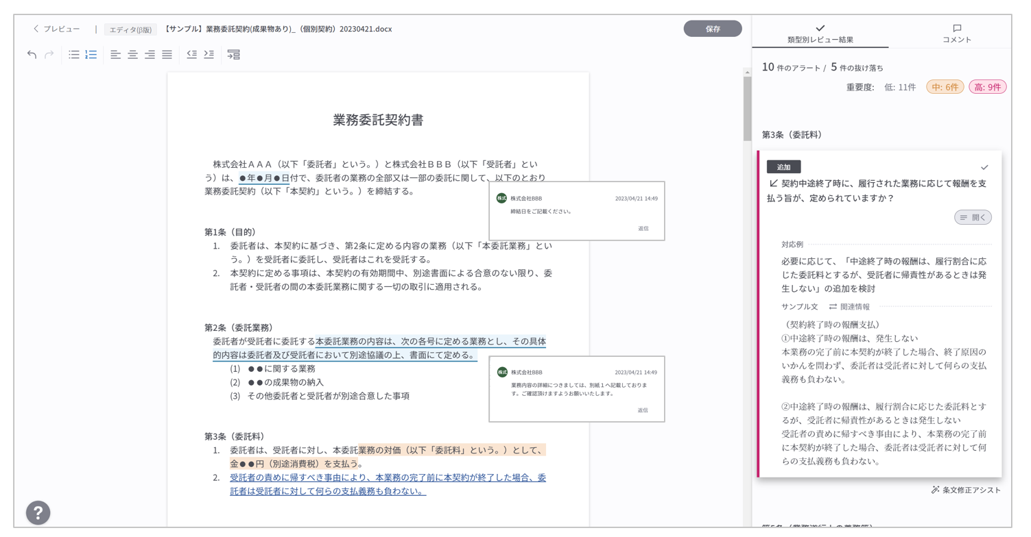Center-align the selected text
1031x537 pixels.
[132, 54]
